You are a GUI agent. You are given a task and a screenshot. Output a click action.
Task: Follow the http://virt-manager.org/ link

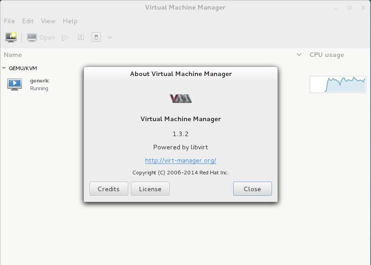pyautogui.click(x=180, y=160)
